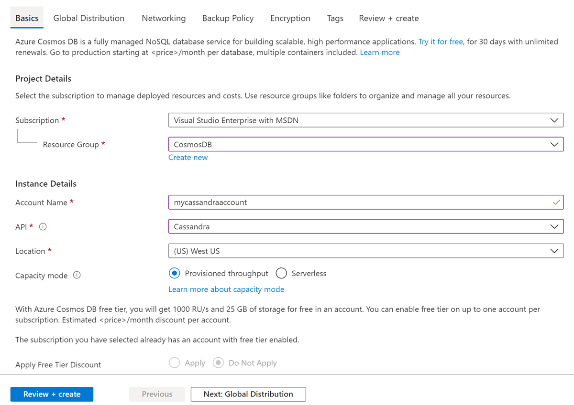Click Create new under Resource Group
This screenshot has width=574, height=405.
pos(188,157)
